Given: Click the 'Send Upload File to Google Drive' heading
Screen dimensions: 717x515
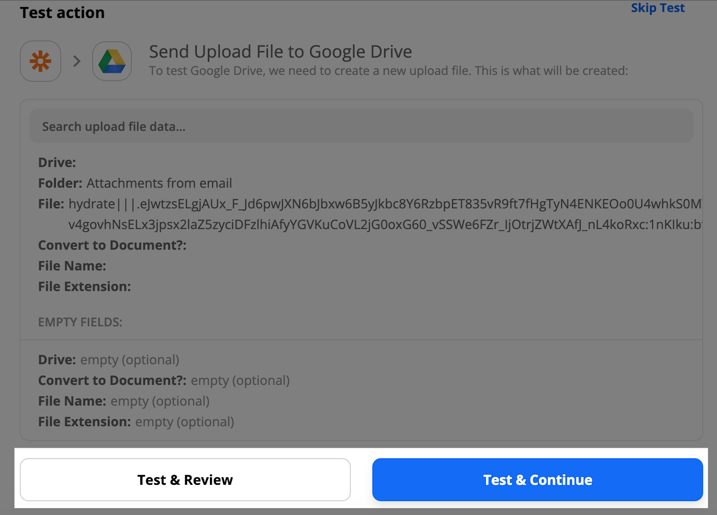Looking at the screenshot, I should pos(281,52).
